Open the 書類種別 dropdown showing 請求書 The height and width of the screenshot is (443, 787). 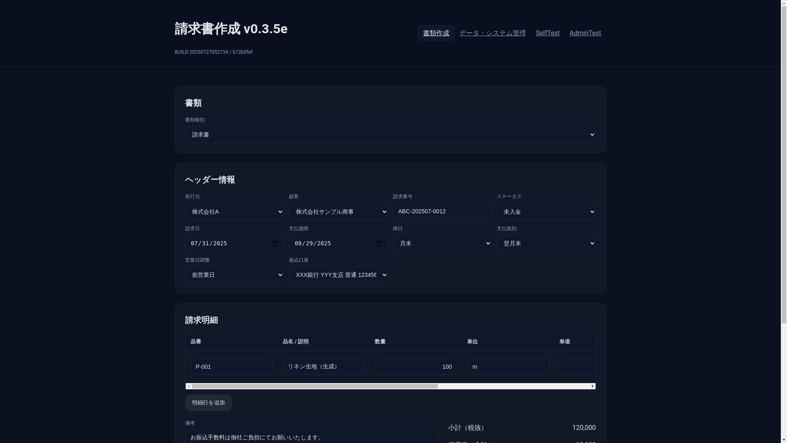point(390,135)
